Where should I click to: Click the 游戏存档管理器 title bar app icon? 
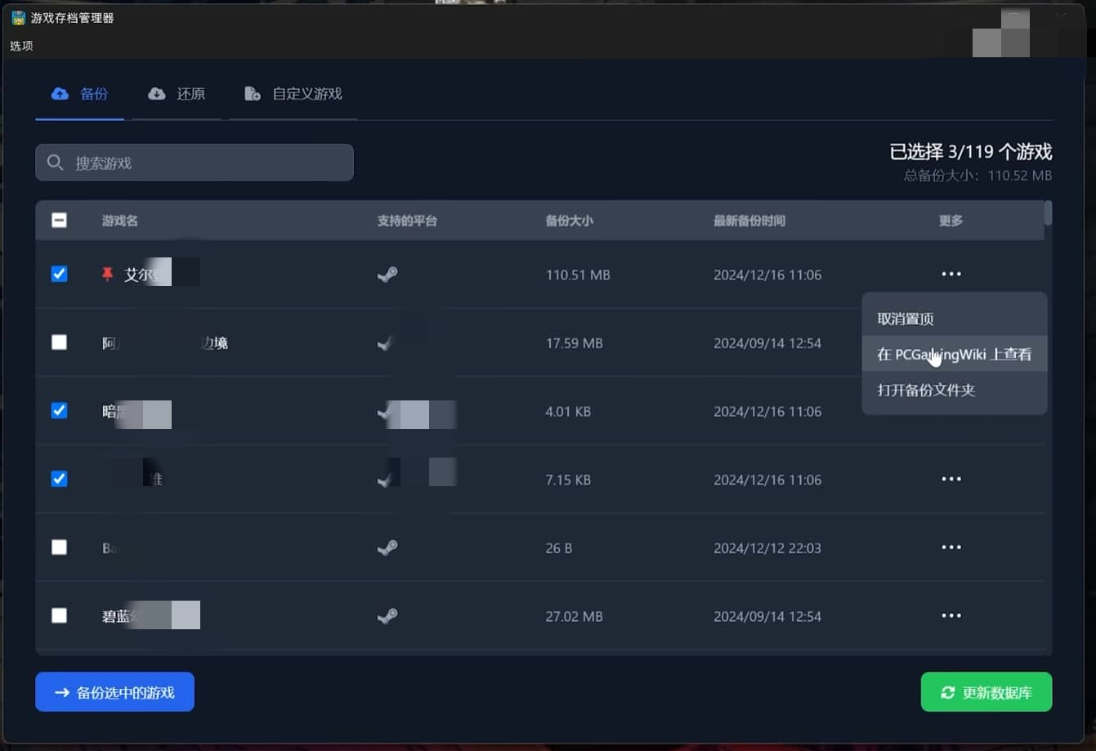[x=16, y=16]
